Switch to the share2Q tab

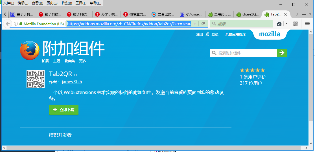click(248, 14)
